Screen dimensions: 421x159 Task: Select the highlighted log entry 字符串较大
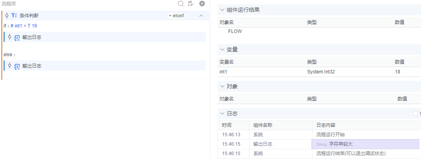tap(365, 144)
